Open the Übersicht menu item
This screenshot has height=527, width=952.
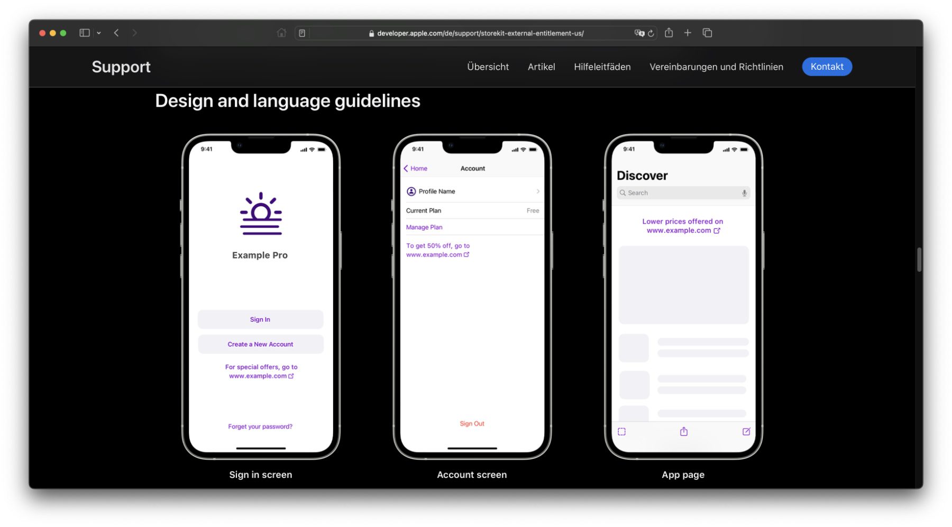tap(488, 67)
